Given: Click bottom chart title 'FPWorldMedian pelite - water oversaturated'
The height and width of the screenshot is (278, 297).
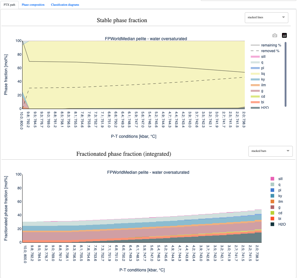Looking at the screenshot, I should point(148,172).
